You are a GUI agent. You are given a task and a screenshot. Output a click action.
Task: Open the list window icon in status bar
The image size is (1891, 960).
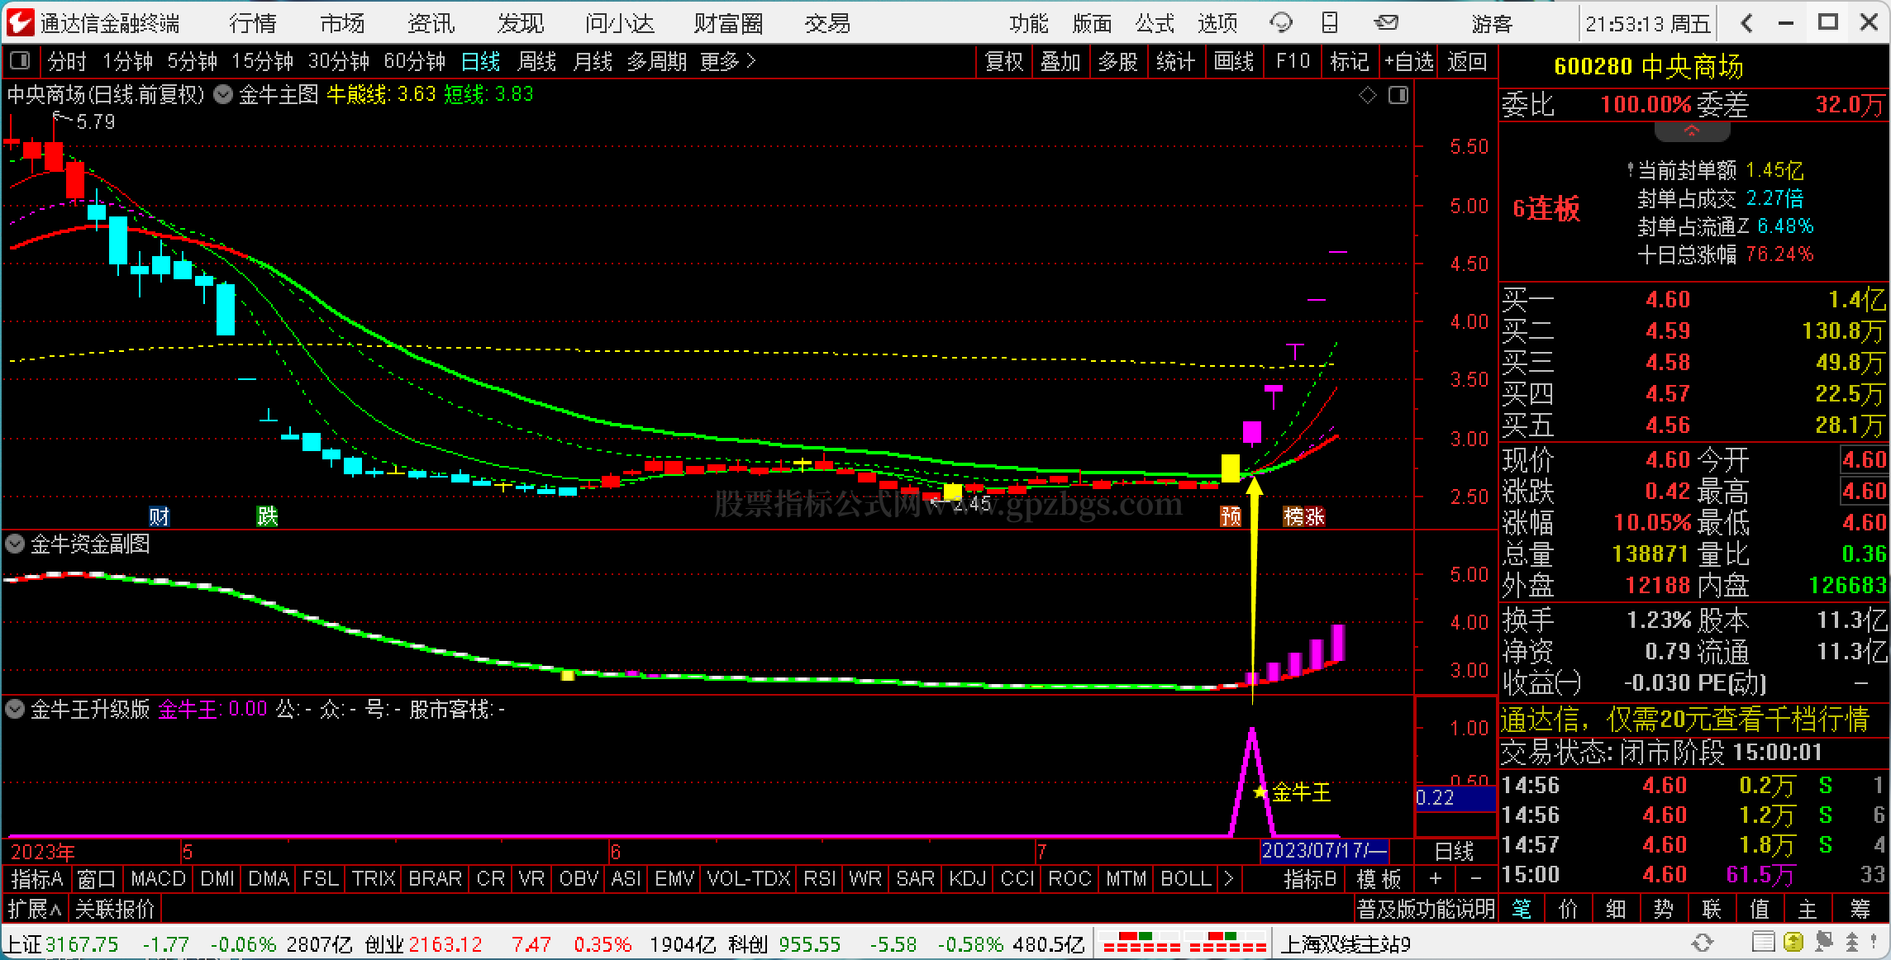(1763, 943)
